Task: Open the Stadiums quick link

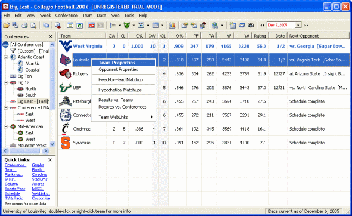Action: tap(39, 179)
